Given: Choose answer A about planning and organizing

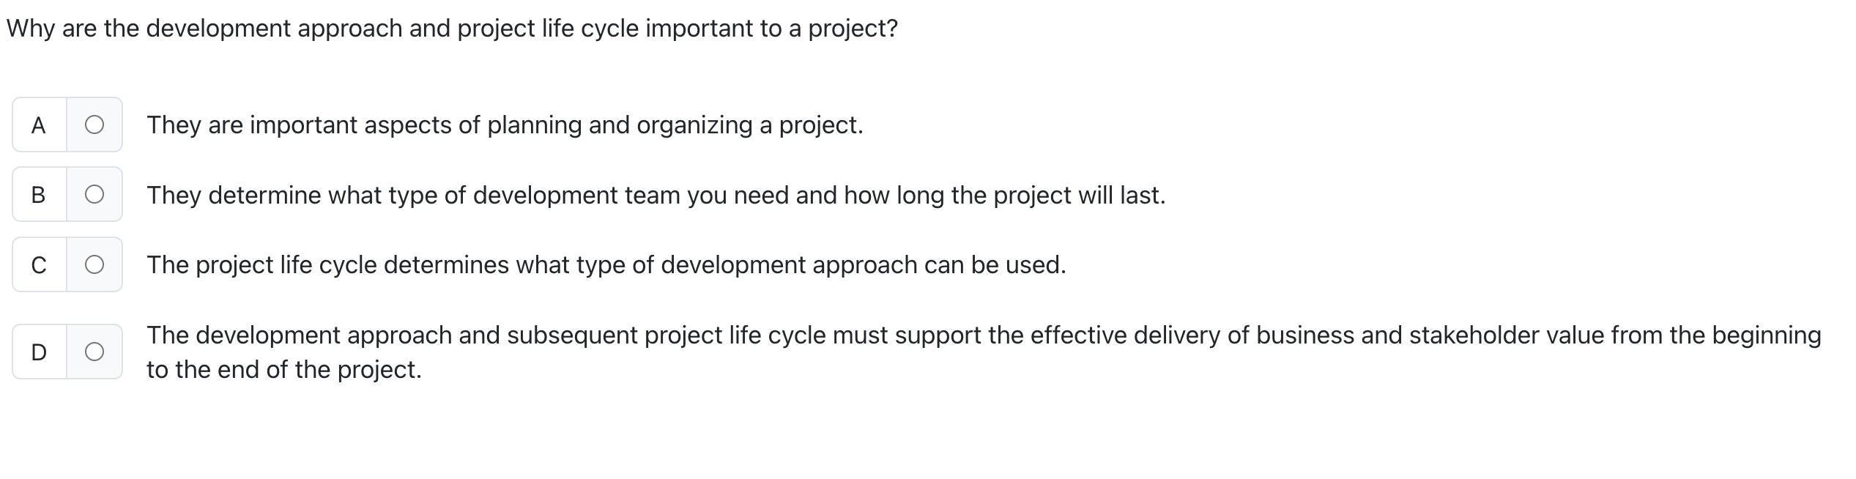Looking at the screenshot, I should 94,125.
